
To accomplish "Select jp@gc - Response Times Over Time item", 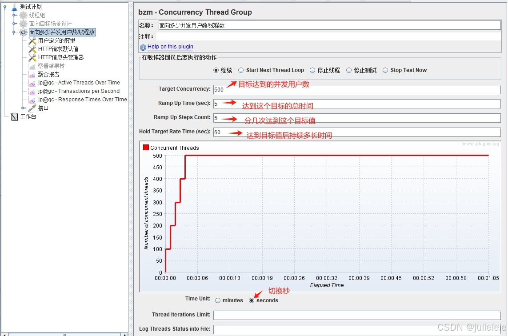I will pos(82,100).
